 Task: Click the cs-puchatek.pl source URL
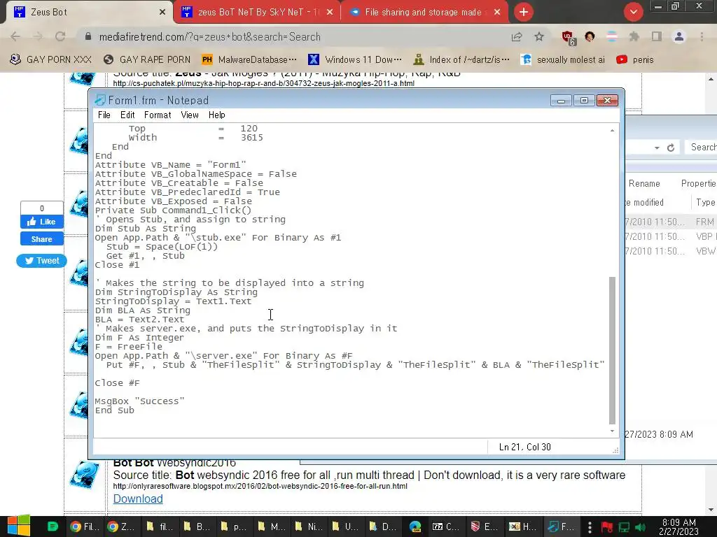tap(263, 84)
